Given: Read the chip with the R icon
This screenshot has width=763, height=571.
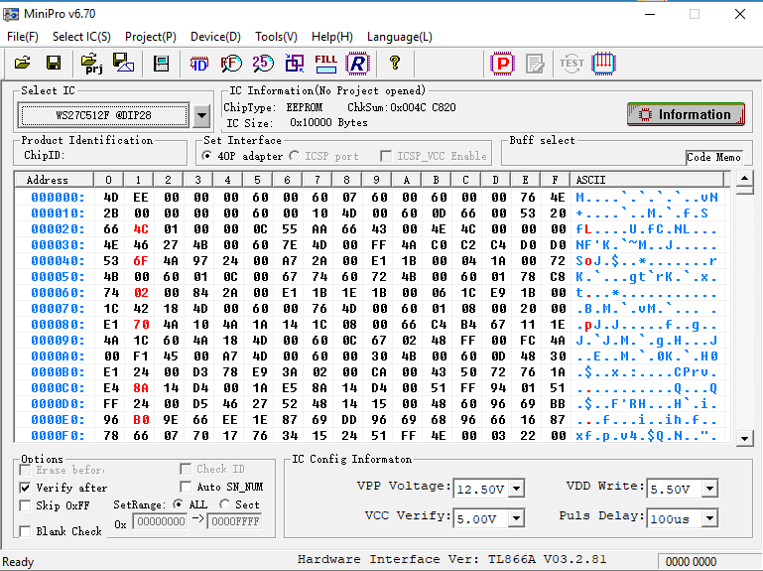Looking at the screenshot, I should click(357, 64).
